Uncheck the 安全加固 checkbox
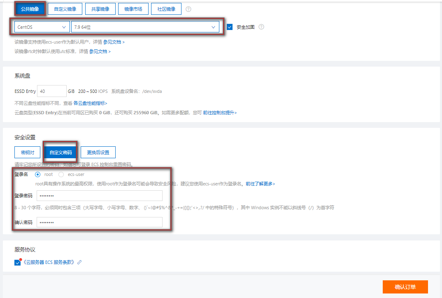 click(230, 26)
